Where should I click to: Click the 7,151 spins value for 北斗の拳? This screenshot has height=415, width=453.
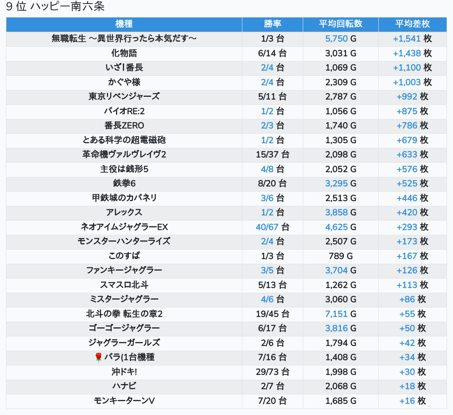pos(336,314)
